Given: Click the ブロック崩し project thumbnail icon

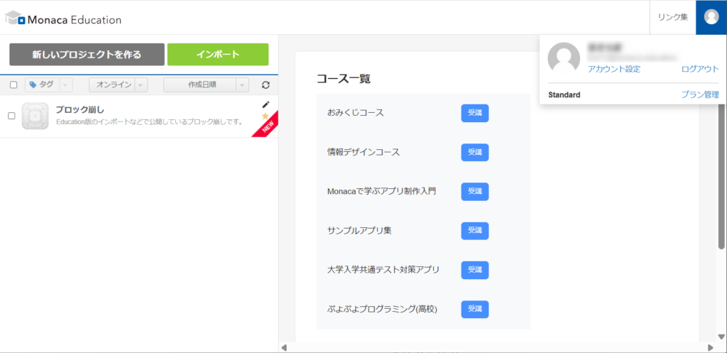Looking at the screenshot, I should point(35,116).
